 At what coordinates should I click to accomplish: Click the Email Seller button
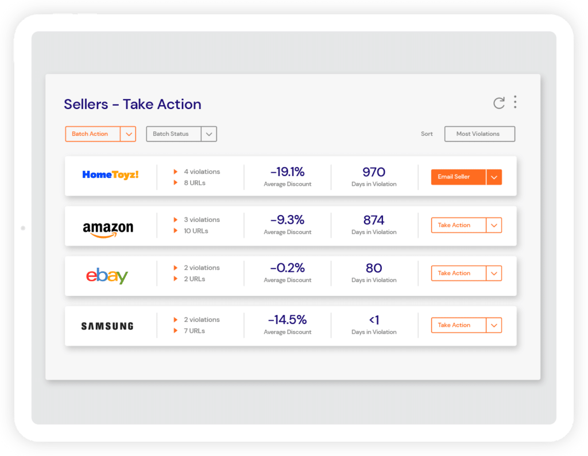(x=458, y=177)
